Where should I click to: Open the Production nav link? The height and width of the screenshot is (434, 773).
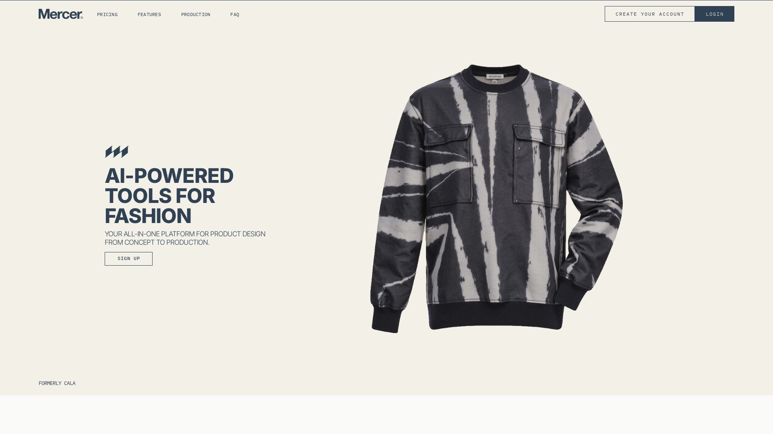point(196,14)
